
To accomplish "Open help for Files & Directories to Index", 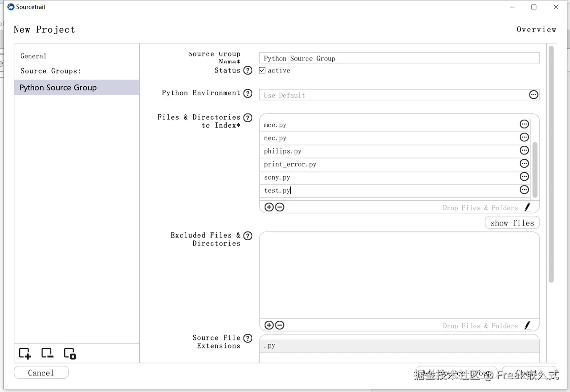I will [x=248, y=118].
